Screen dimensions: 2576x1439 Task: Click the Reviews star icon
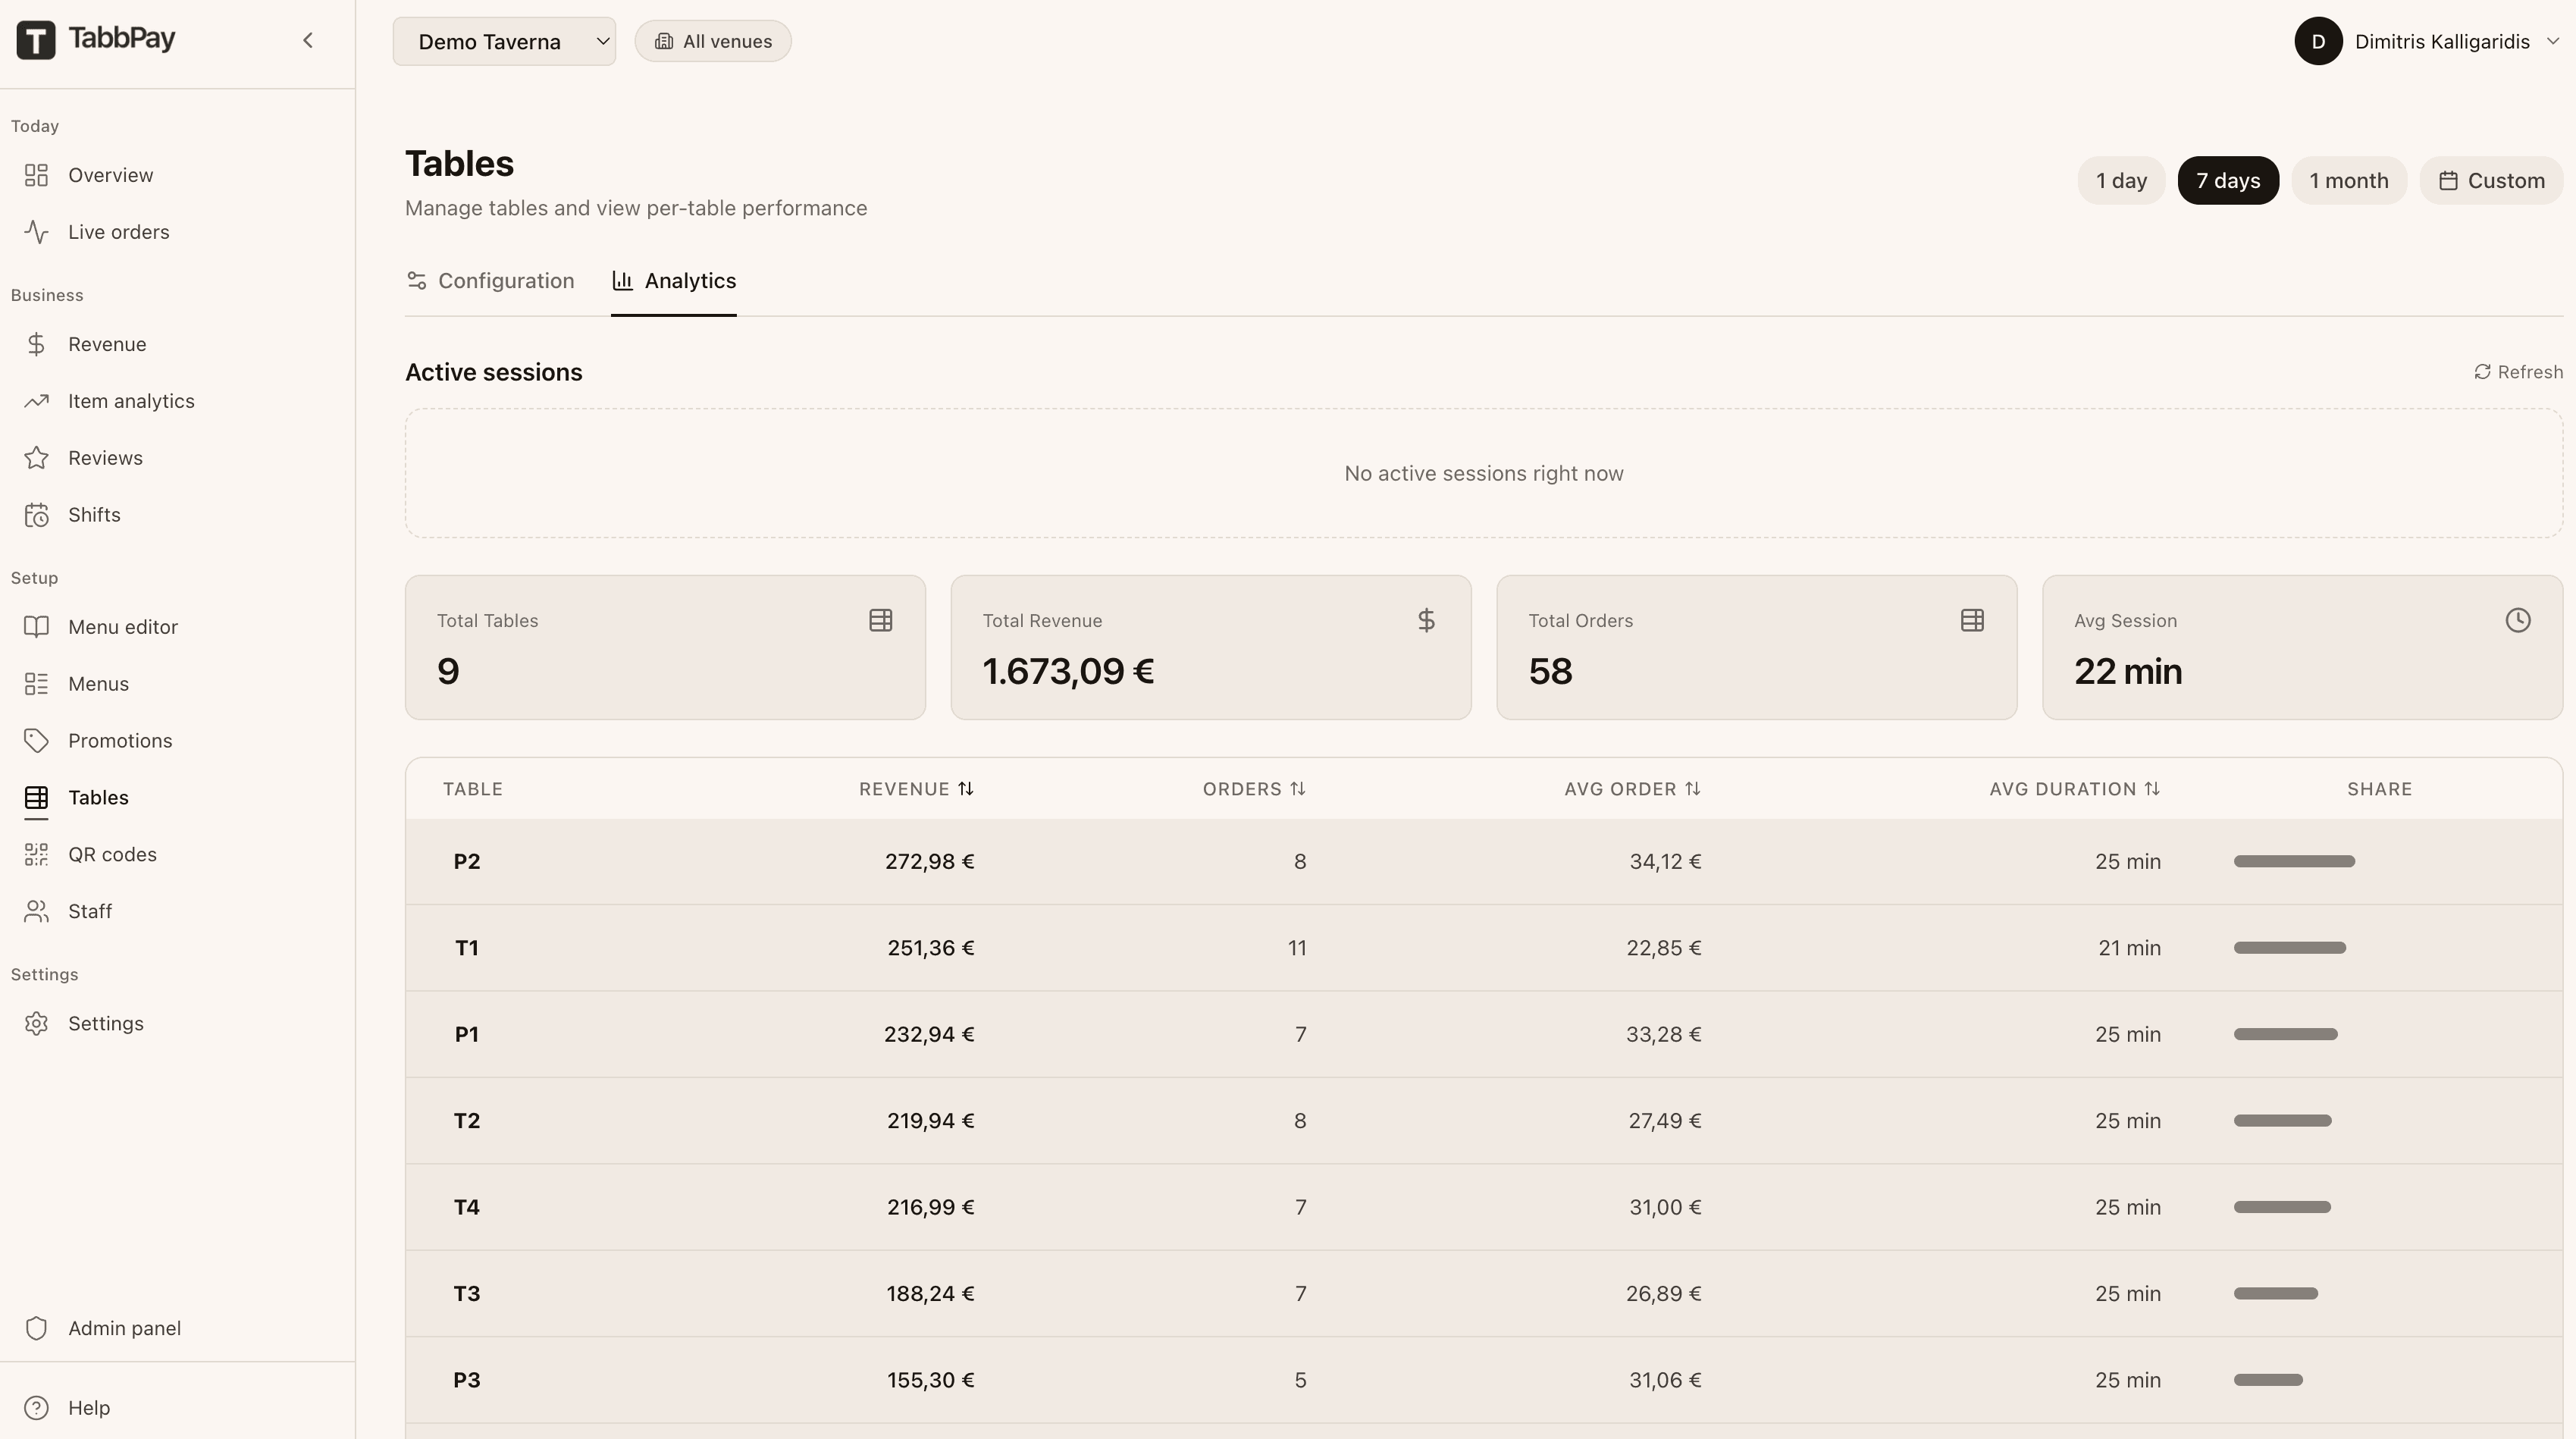[36, 458]
